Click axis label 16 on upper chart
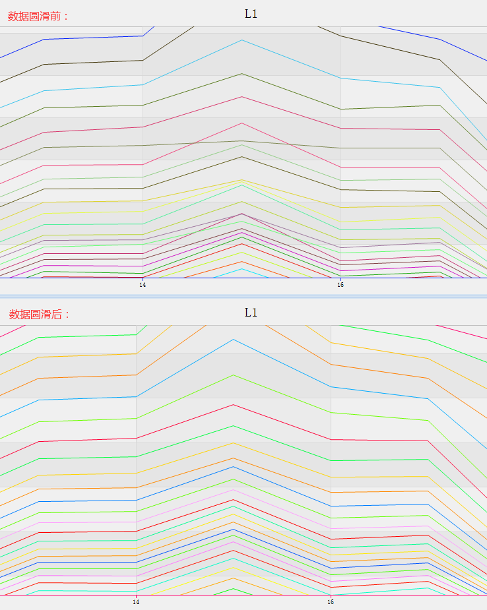The image size is (487, 610). click(341, 285)
